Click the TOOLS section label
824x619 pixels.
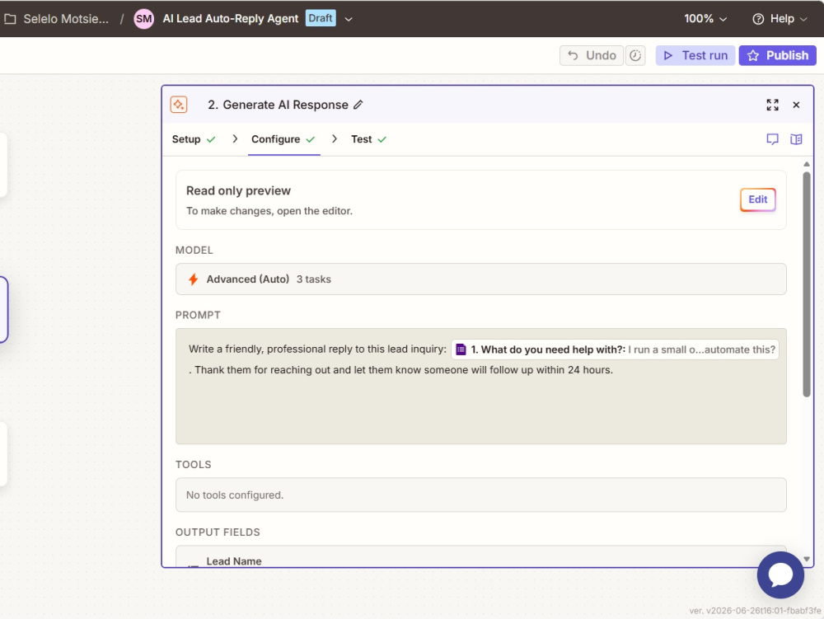(194, 465)
